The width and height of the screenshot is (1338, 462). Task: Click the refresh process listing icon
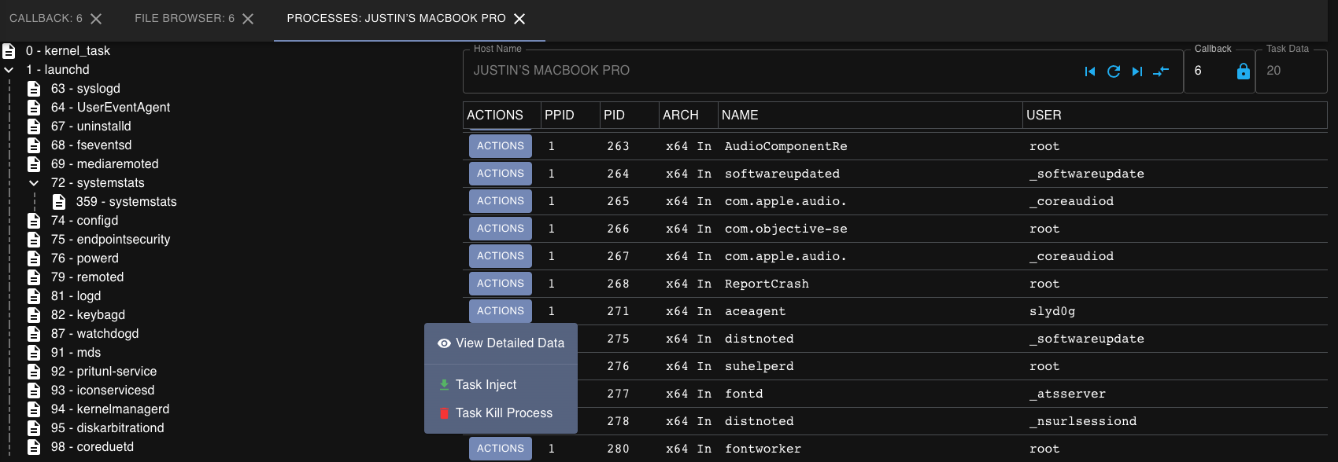[x=1114, y=71]
